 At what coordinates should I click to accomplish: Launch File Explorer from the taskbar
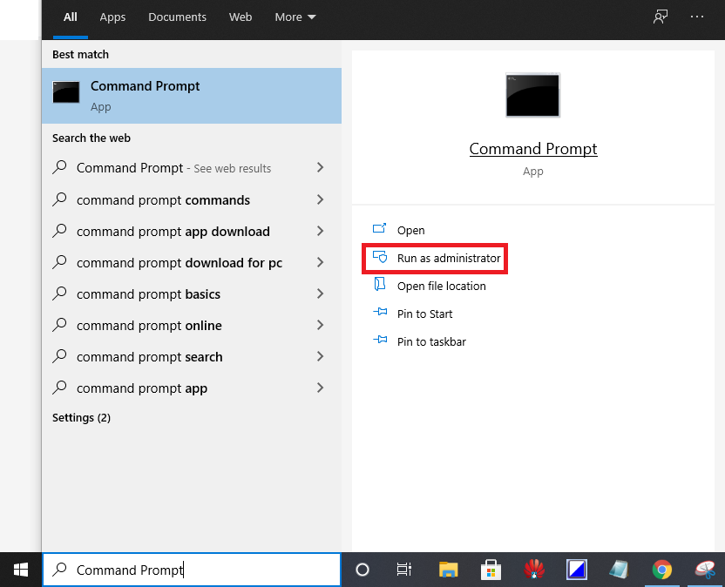448,570
